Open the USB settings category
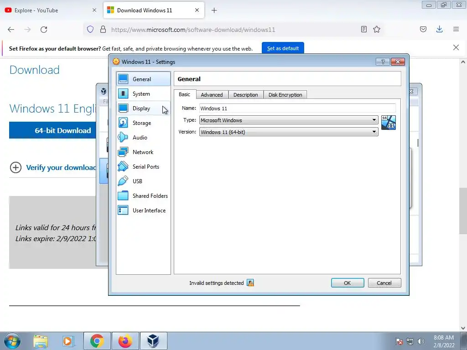 [x=143, y=181]
